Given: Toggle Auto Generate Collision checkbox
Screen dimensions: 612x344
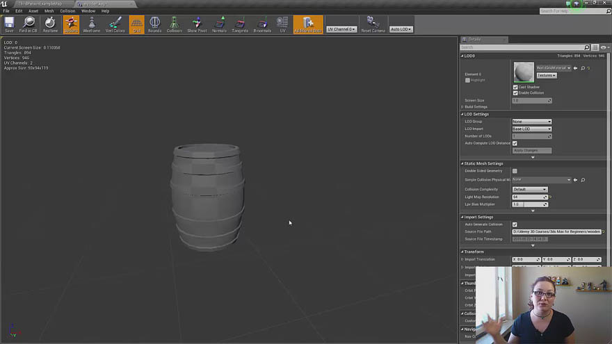Looking at the screenshot, I should pyautogui.click(x=515, y=224).
